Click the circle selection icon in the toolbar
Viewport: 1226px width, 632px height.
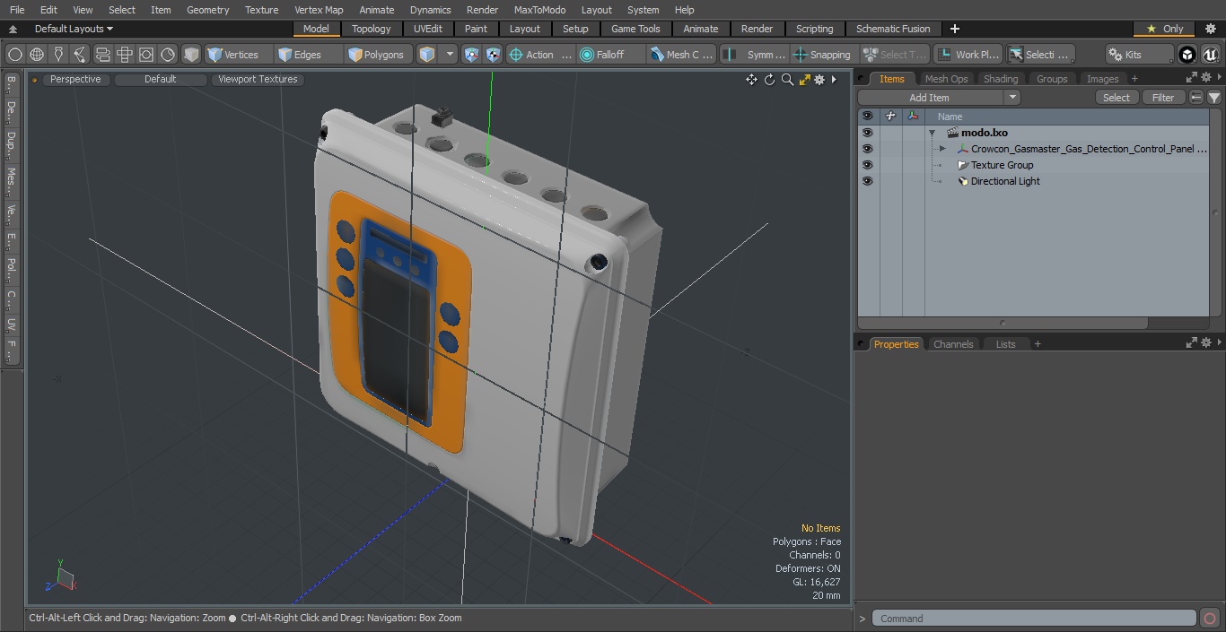coord(15,55)
